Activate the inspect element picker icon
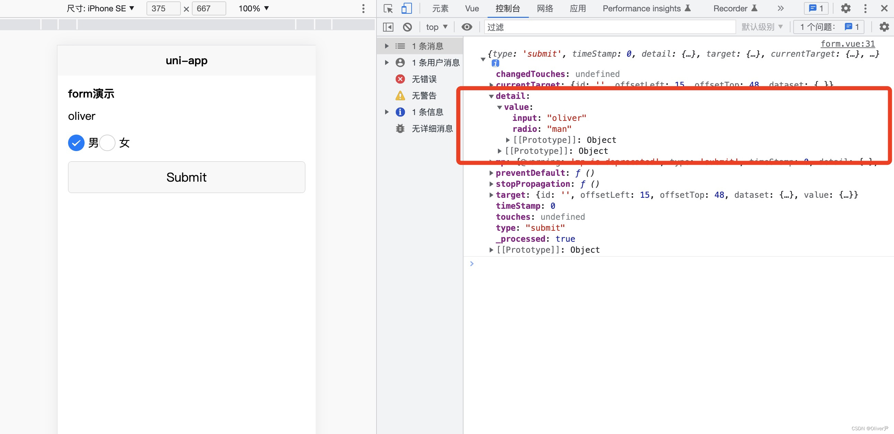This screenshot has width=894, height=434. pos(388,8)
